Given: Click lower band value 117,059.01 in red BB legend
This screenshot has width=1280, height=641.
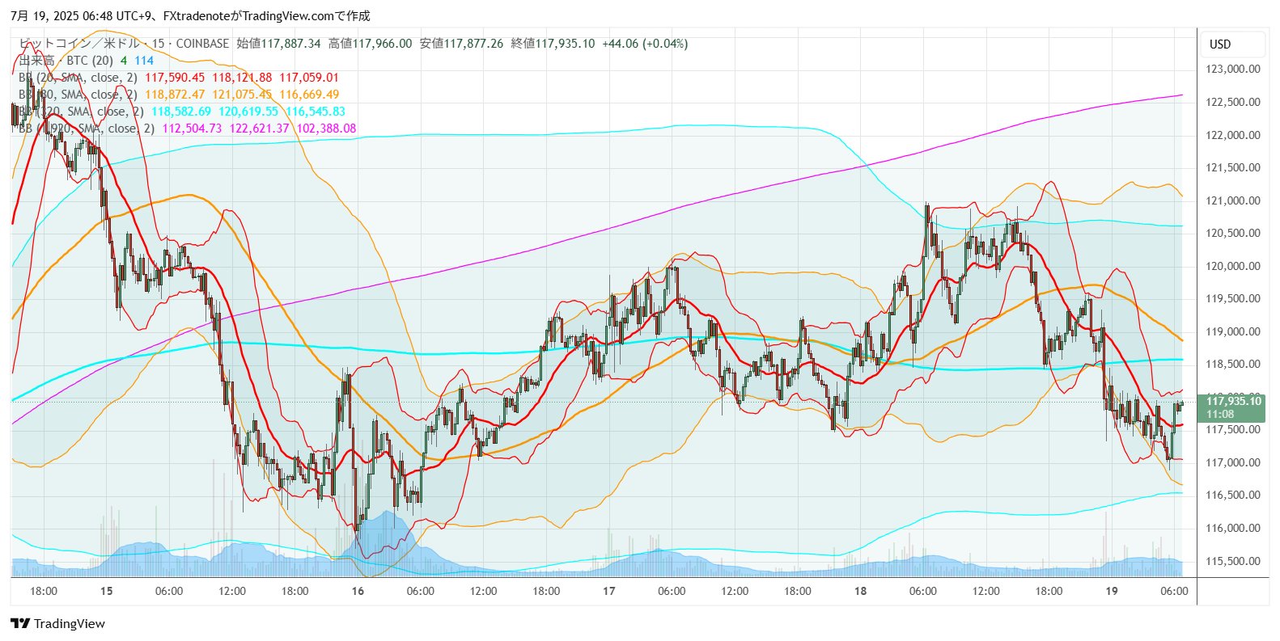Looking at the screenshot, I should click(x=309, y=78).
